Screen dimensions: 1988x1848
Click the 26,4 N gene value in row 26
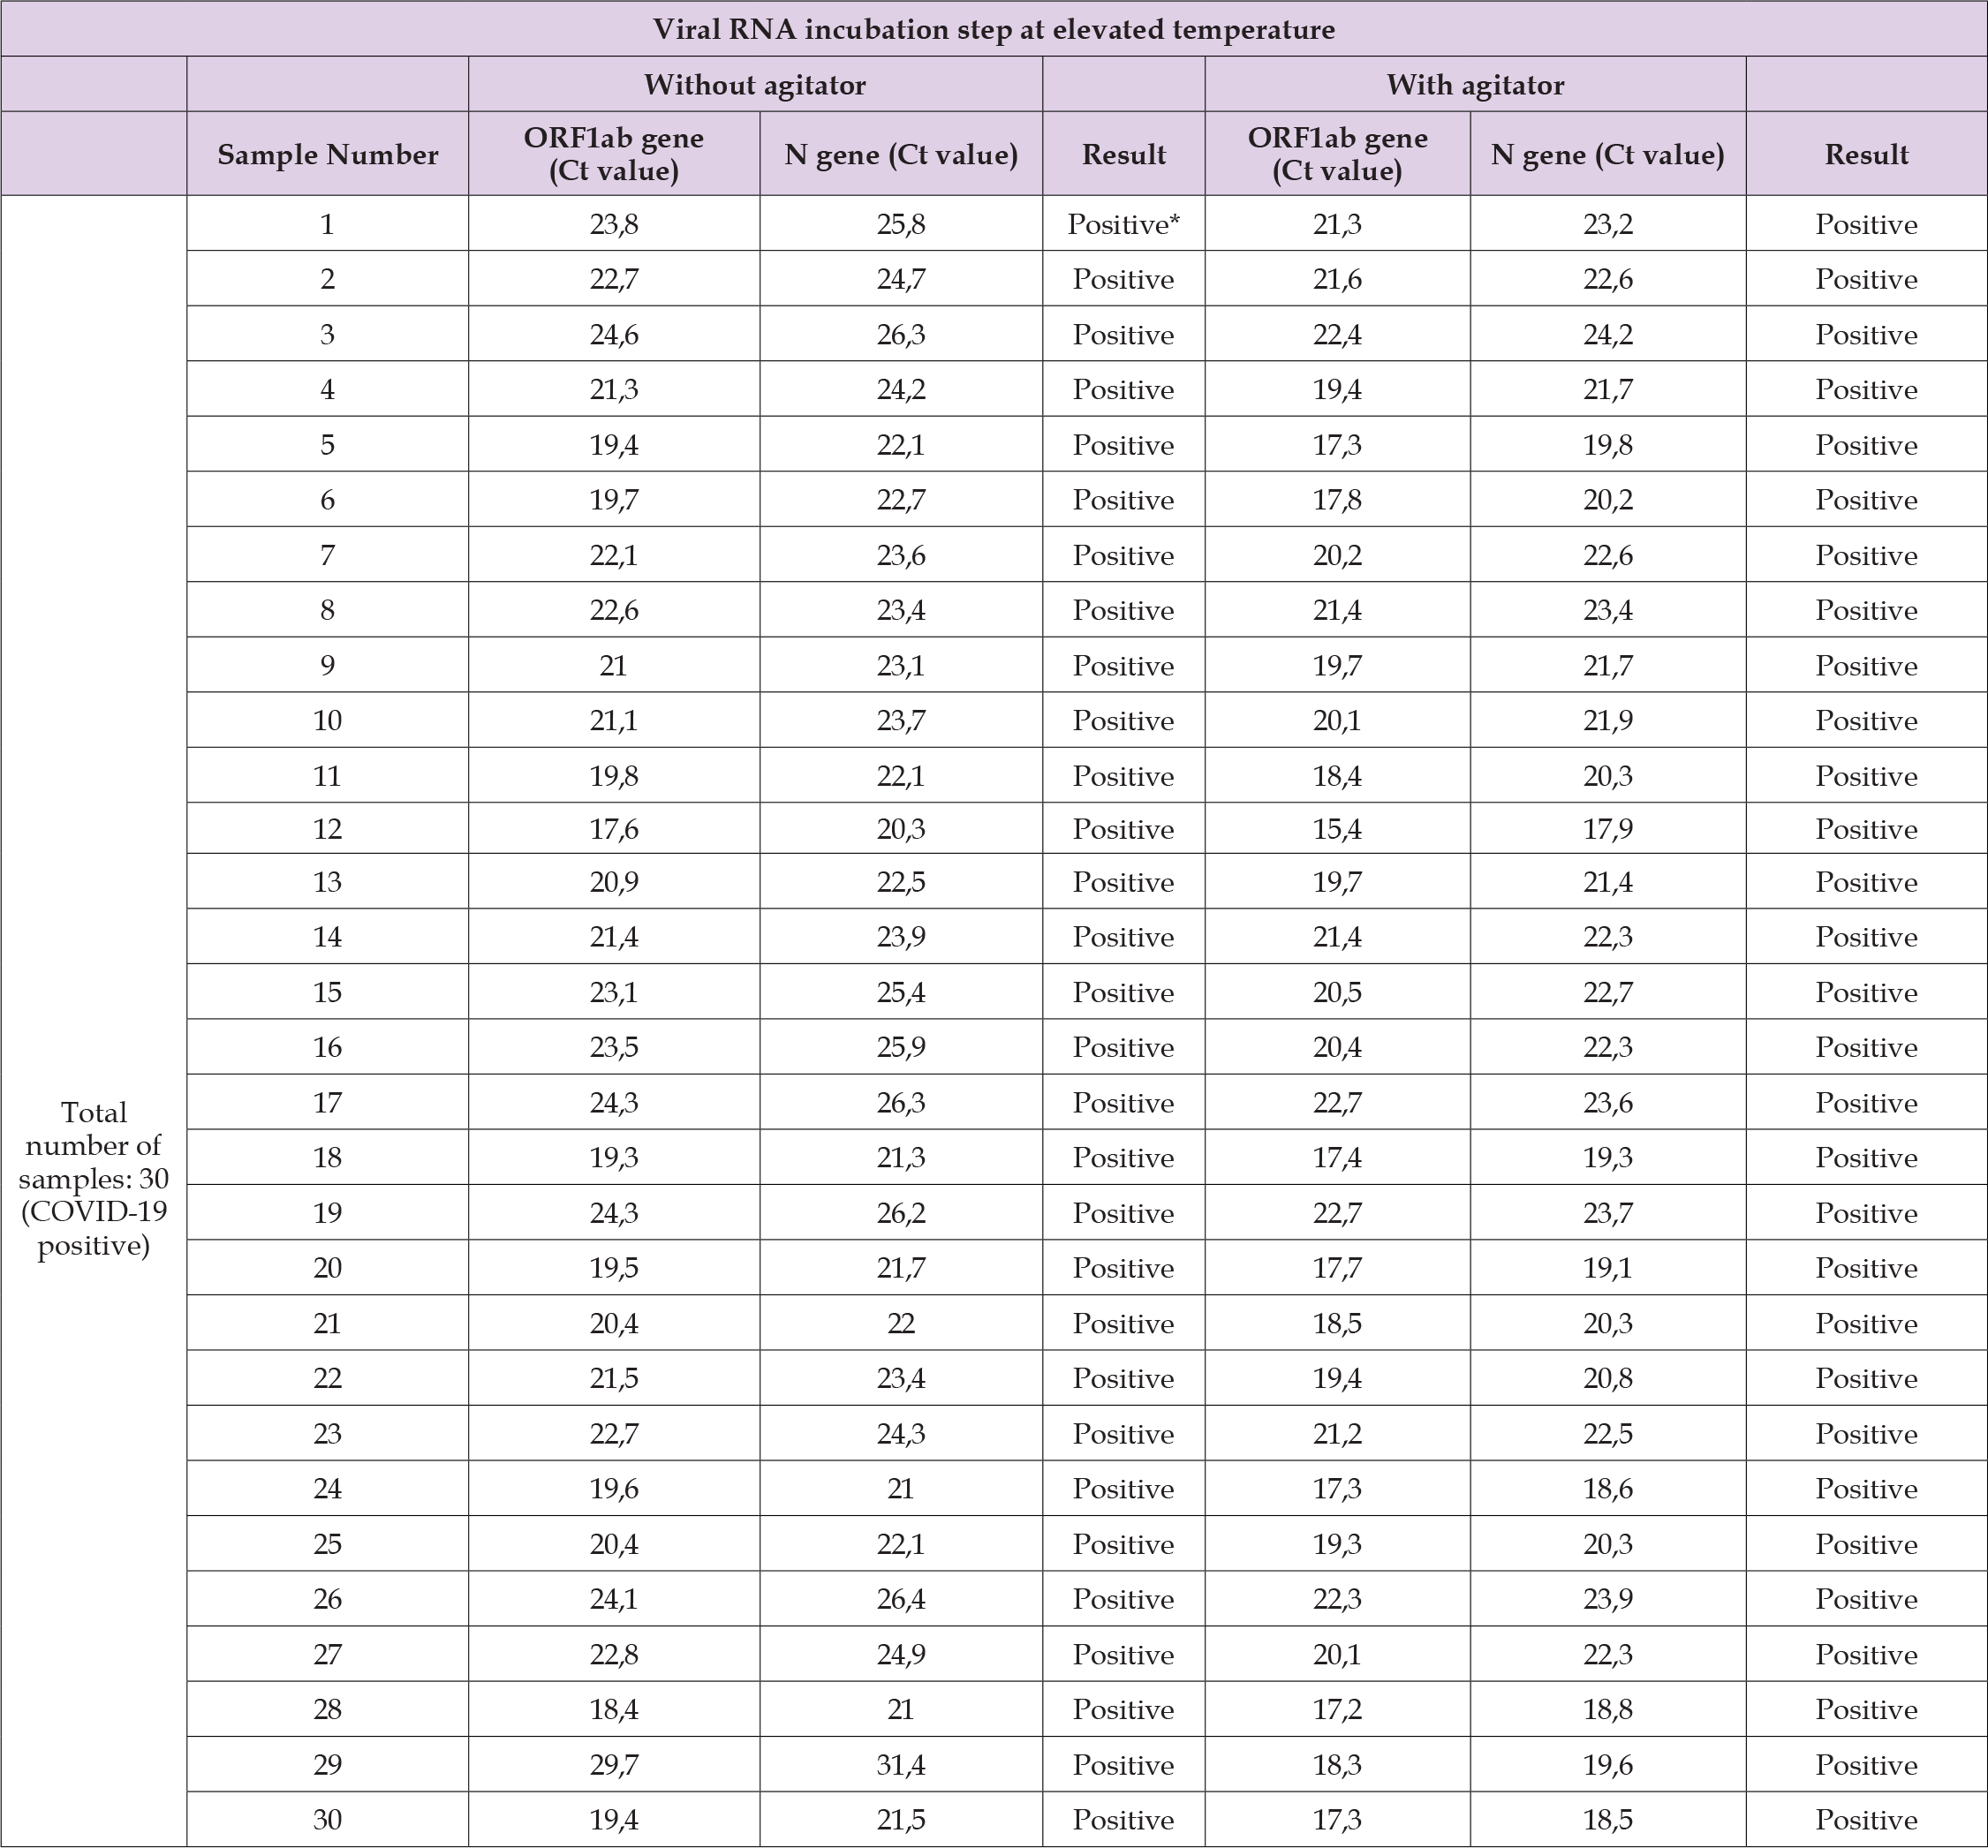coord(900,1599)
